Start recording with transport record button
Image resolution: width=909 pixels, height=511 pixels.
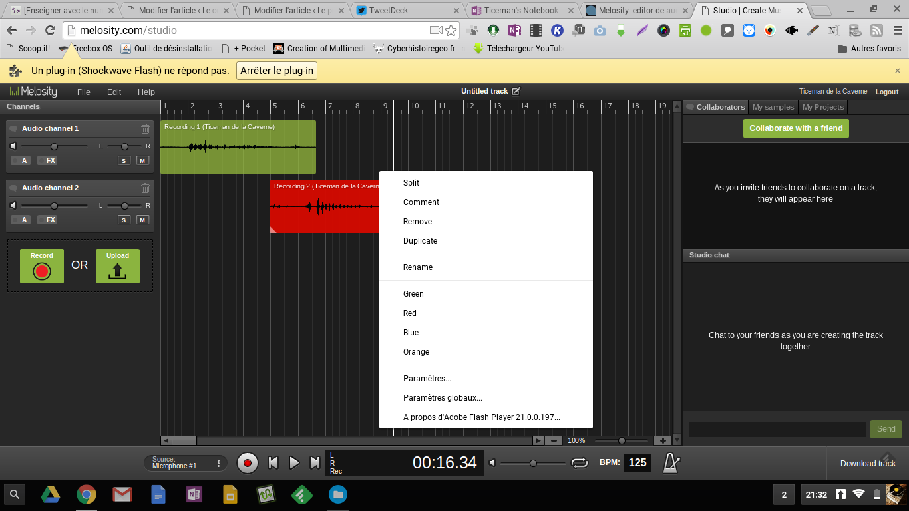tap(248, 463)
